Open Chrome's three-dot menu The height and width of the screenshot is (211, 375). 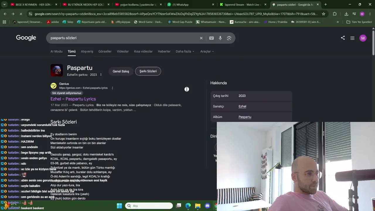(x=370, y=14)
